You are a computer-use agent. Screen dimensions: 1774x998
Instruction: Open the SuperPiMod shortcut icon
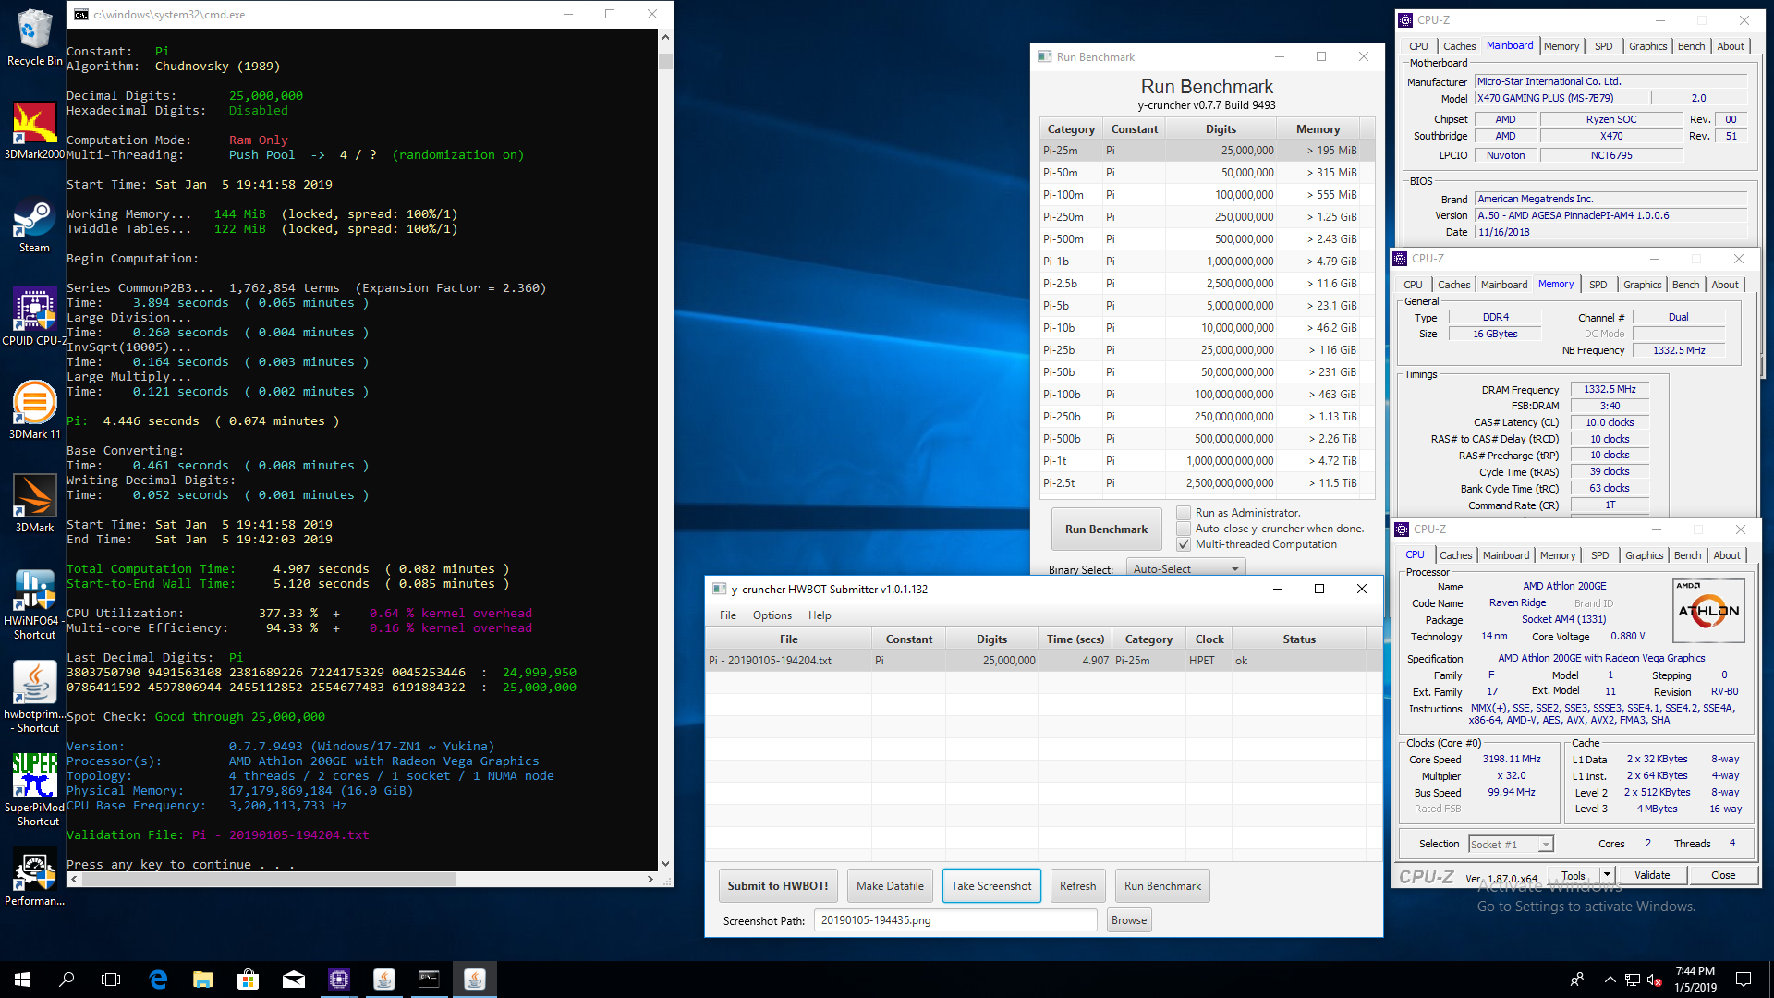pos(34,790)
